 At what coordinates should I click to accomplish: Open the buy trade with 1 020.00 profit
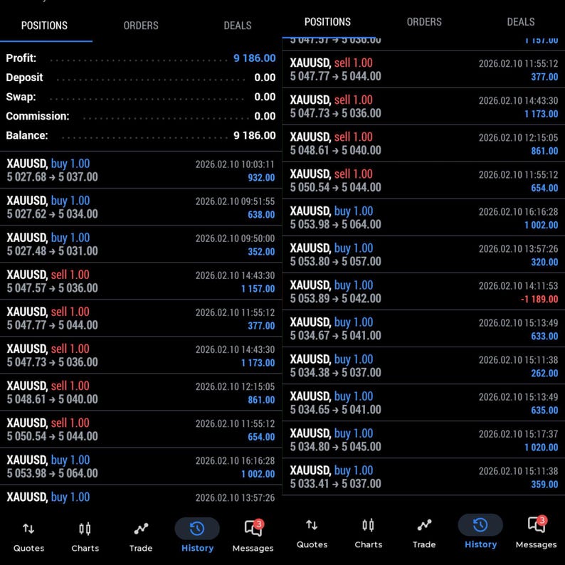coord(424,440)
